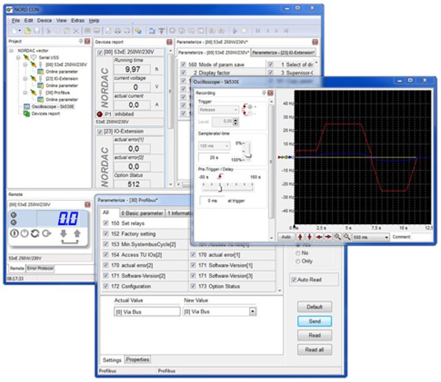Increase setpoint with Remote panel up arrow
441x382 pixels.
click(x=77, y=233)
